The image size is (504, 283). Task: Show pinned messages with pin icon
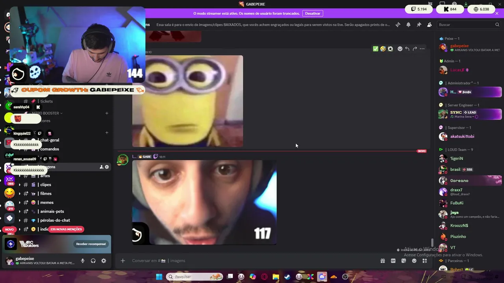tap(419, 24)
